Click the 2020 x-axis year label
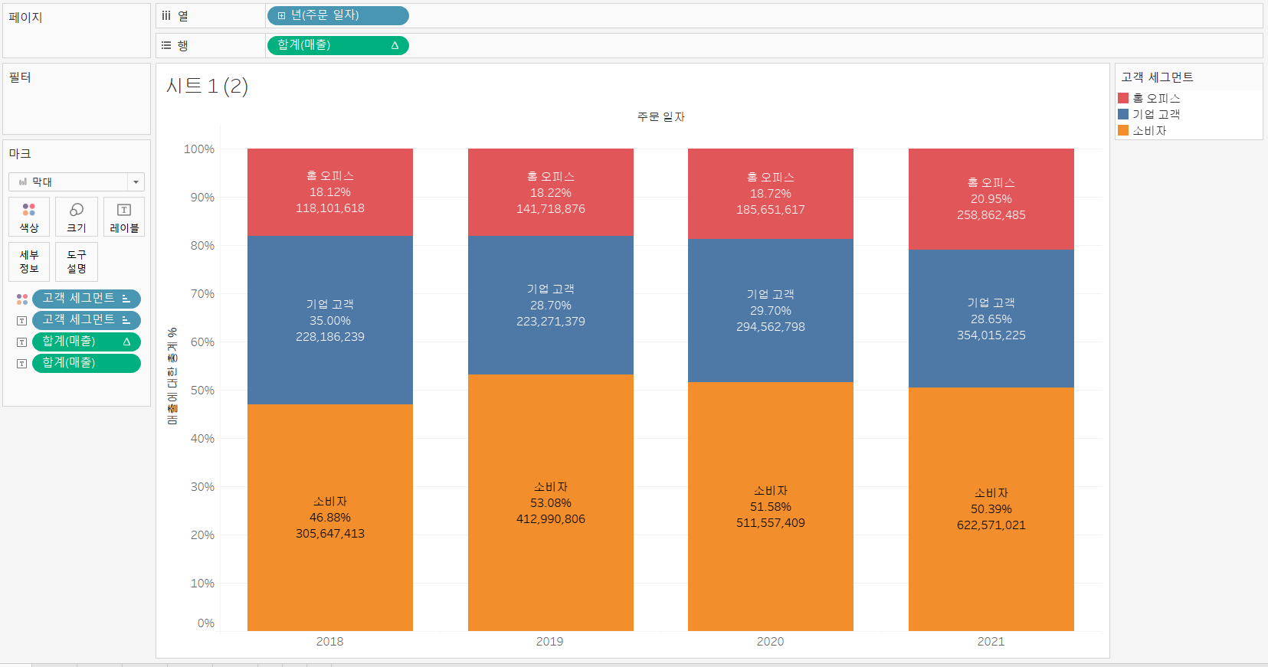This screenshot has width=1268, height=667. point(771,642)
